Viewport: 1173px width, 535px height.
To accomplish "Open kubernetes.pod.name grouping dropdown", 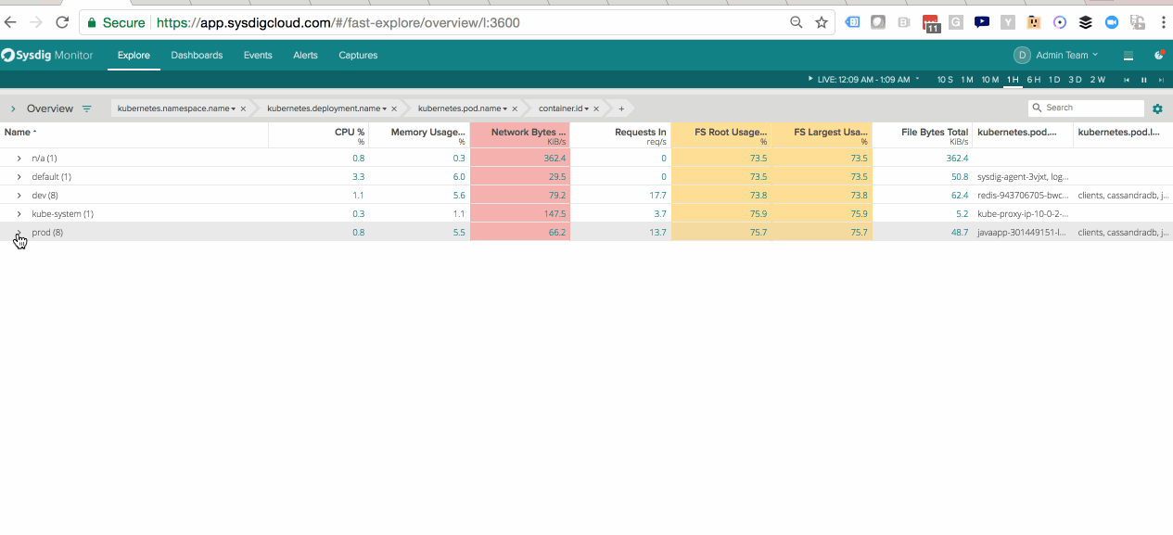I will (x=465, y=108).
